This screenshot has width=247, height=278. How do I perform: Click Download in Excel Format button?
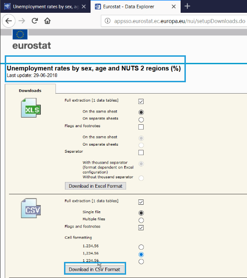click(95, 186)
